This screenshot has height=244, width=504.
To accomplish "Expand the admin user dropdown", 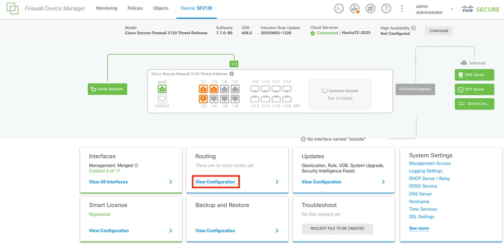I will coord(451,9).
